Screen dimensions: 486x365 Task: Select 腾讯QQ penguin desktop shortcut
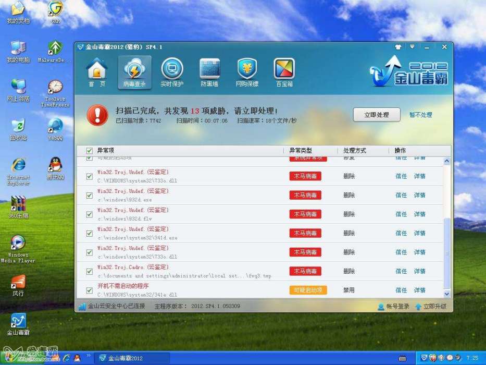56,168
